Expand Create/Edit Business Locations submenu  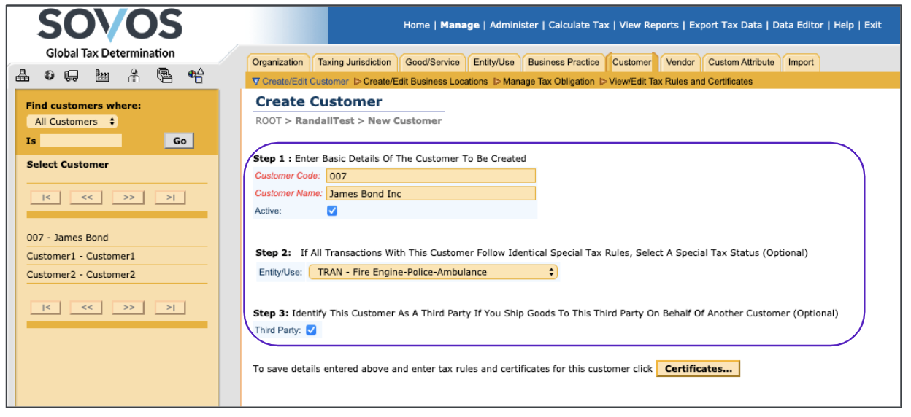[420, 82]
